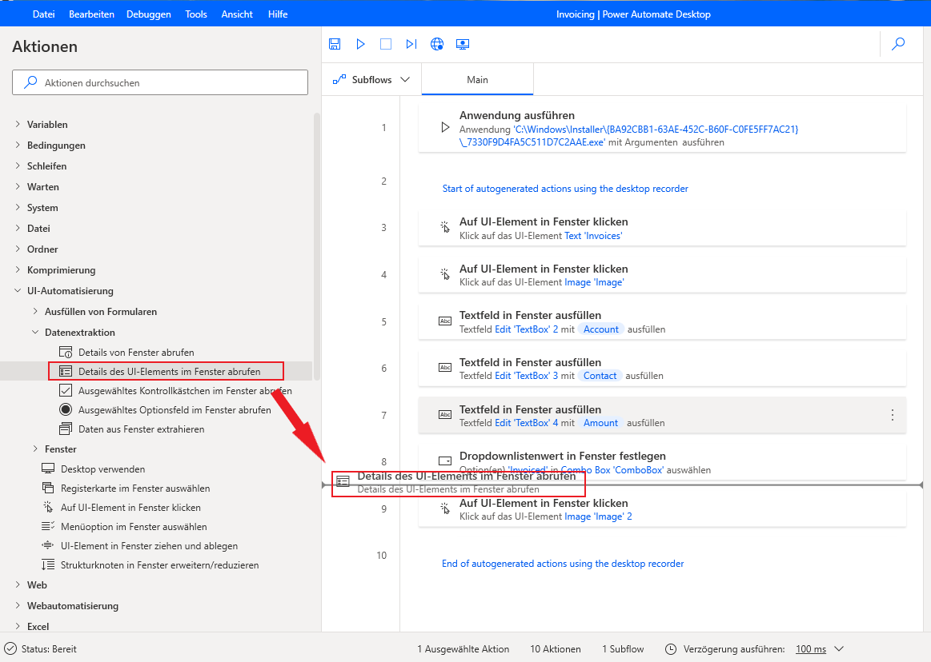The height and width of the screenshot is (662, 931).
Task: Click play icon of 'Anwendung ausführen' action
Action: pos(445,128)
